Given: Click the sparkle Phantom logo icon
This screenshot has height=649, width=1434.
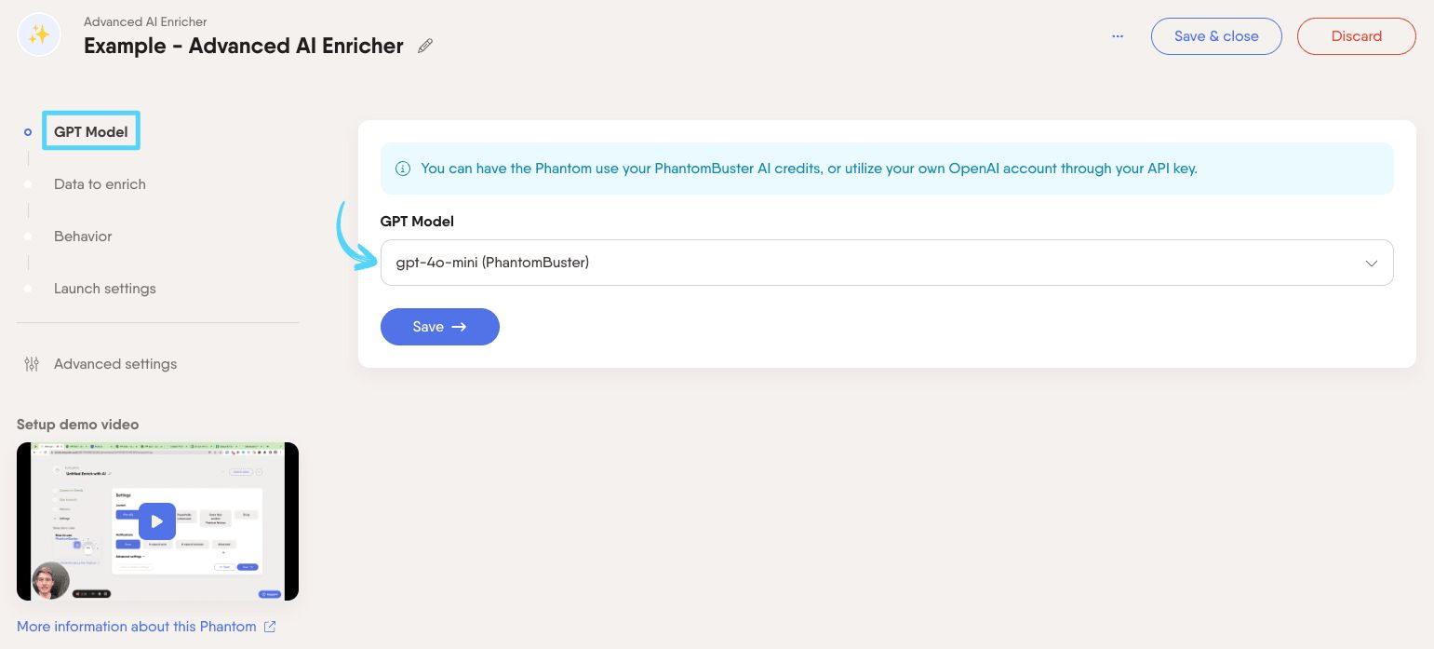Looking at the screenshot, I should pyautogui.click(x=39, y=35).
